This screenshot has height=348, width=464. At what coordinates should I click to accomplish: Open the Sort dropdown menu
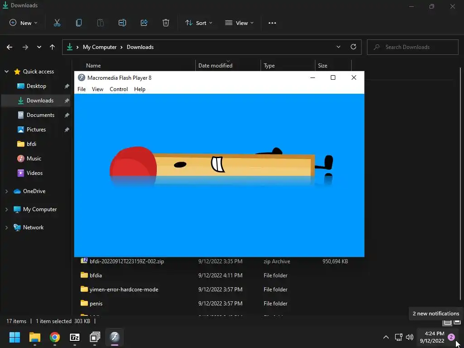click(x=198, y=23)
